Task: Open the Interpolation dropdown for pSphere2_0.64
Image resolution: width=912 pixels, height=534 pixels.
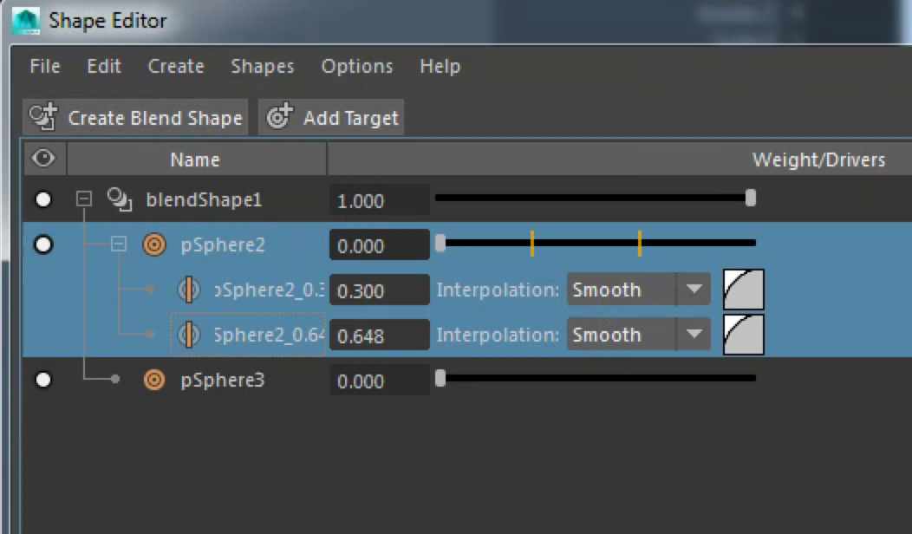Action: click(637, 335)
